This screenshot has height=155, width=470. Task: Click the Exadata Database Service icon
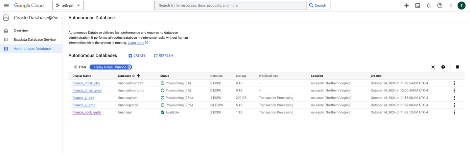tap(6, 40)
